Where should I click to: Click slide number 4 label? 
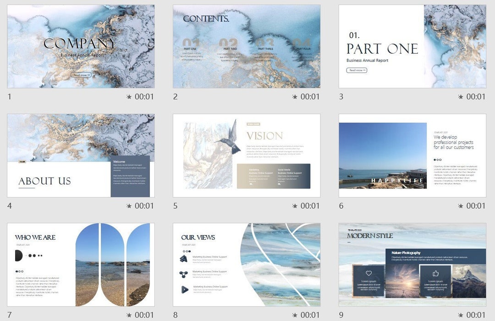[10, 206]
